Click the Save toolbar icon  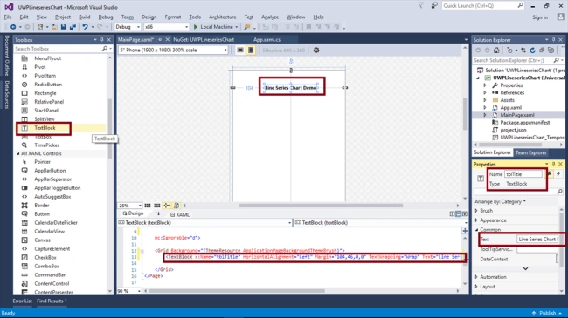(x=64, y=27)
